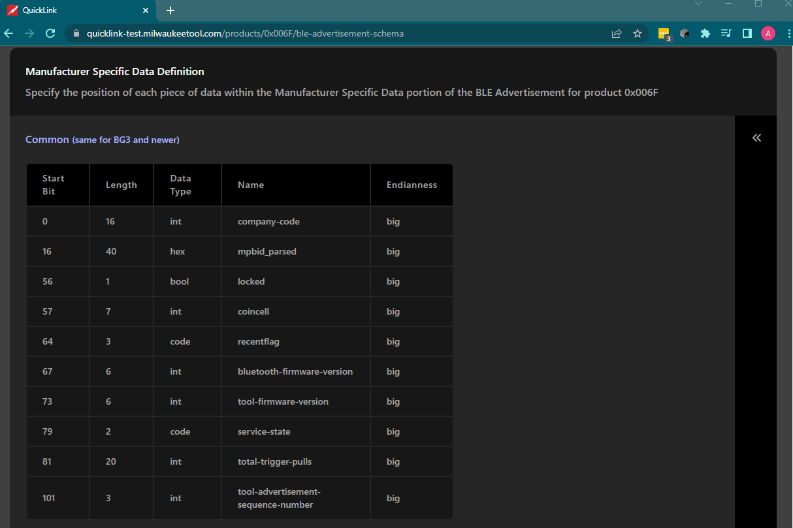The height and width of the screenshot is (528, 793).
Task: Open a new browser tab
Action: click(170, 10)
